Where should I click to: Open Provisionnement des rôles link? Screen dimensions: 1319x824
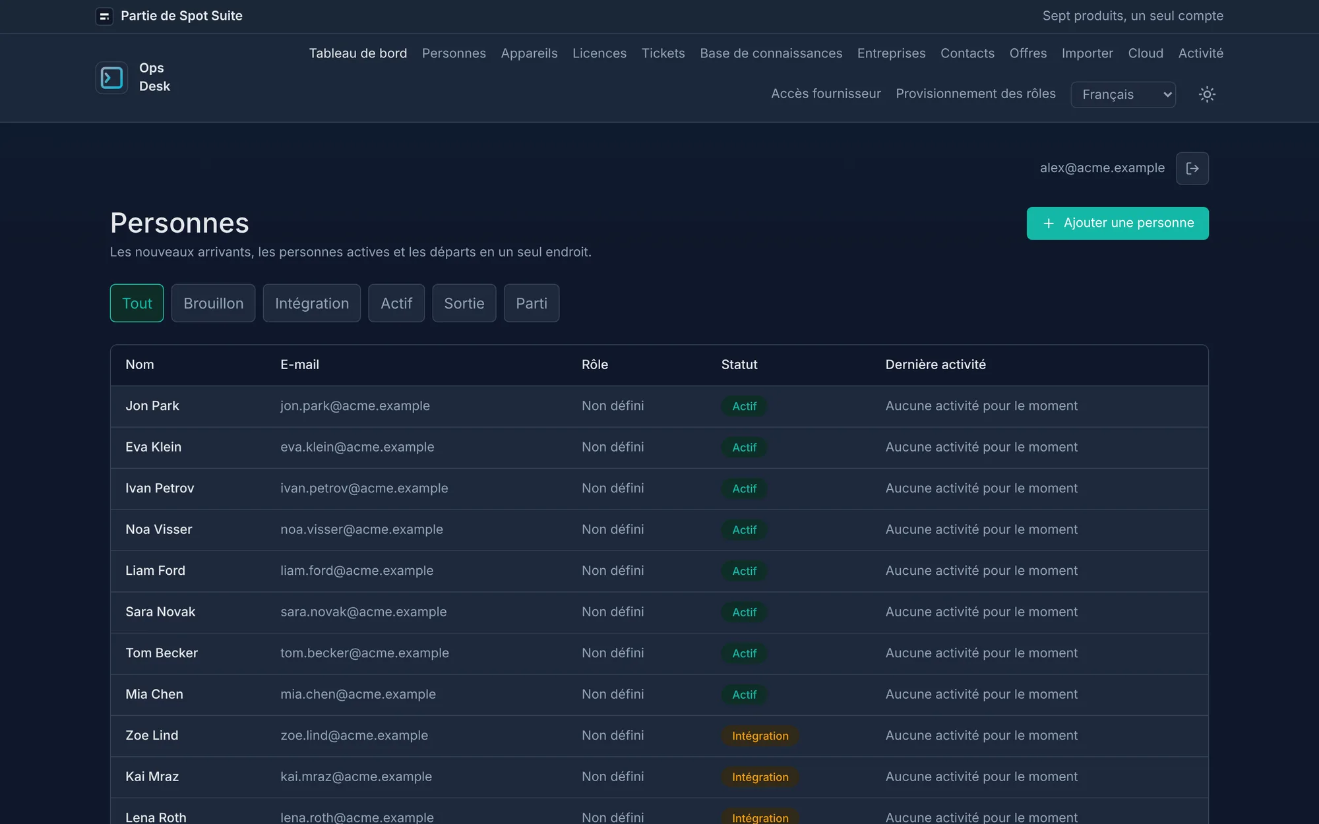coord(975,94)
